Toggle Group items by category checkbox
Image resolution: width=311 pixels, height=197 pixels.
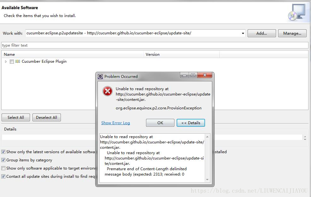(x=3, y=160)
